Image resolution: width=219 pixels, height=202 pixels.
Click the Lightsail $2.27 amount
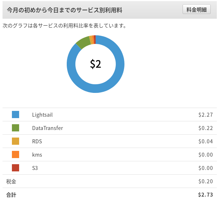[x=205, y=115]
